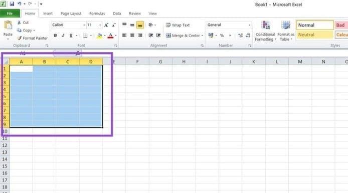
Task: Click the Cut scissors icon
Action: pos(20,23)
